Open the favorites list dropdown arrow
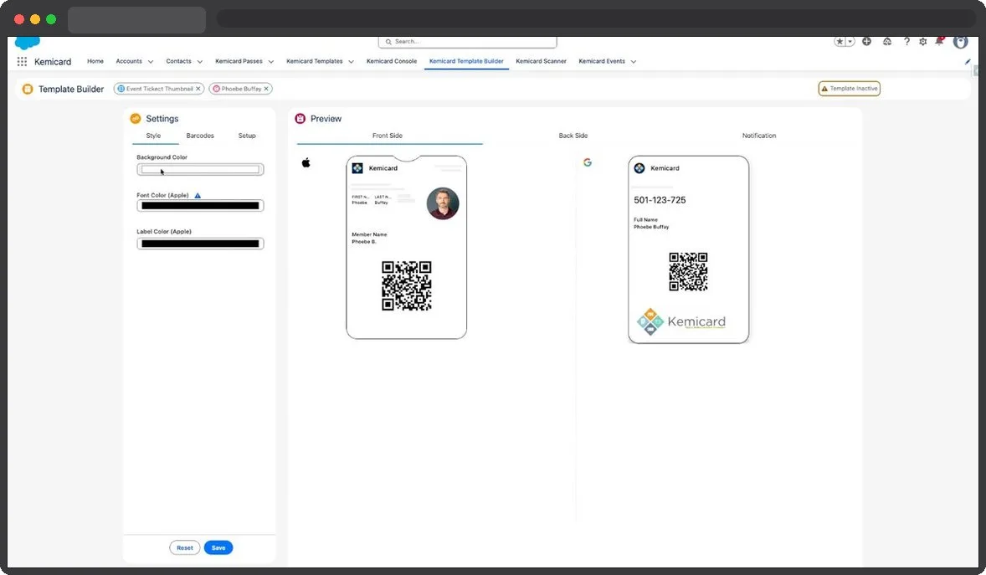This screenshot has width=986, height=575. click(850, 42)
